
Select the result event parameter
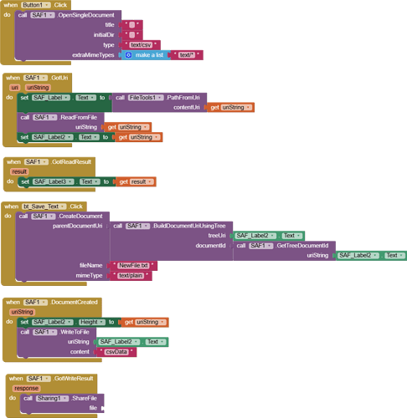click(x=19, y=171)
